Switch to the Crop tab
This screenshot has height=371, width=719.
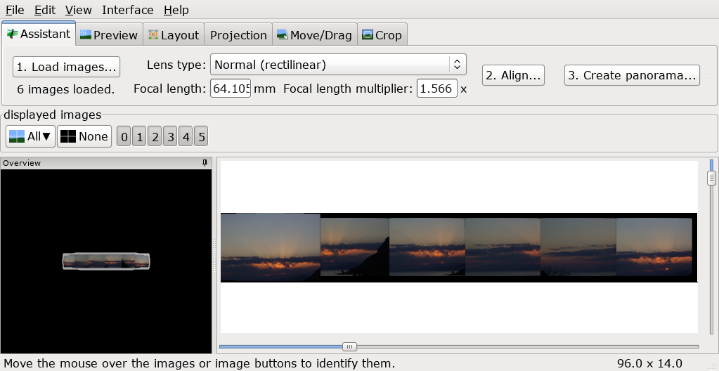point(382,35)
